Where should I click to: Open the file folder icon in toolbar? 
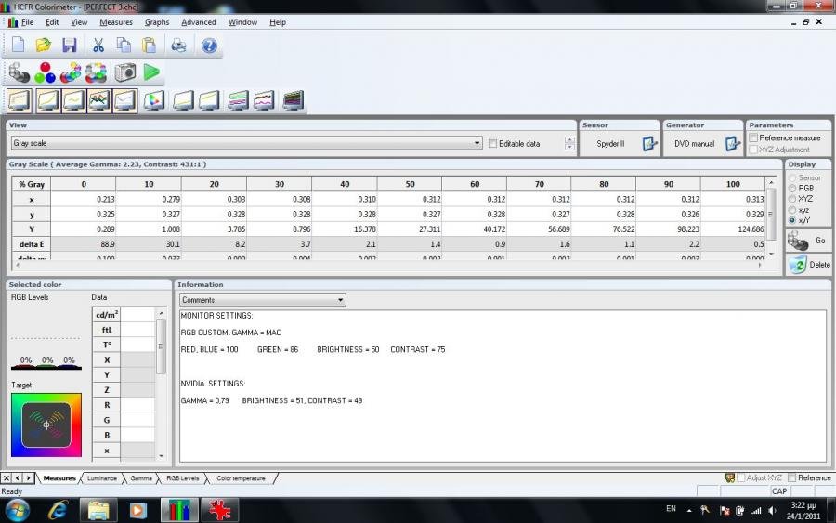pos(44,45)
